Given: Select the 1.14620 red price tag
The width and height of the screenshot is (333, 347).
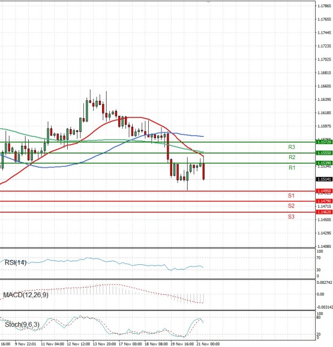Looking at the screenshot, I should tap(324, 212).
